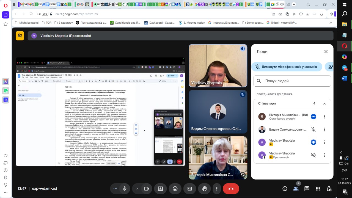Toggle the camera on or off

click(147, 189)
